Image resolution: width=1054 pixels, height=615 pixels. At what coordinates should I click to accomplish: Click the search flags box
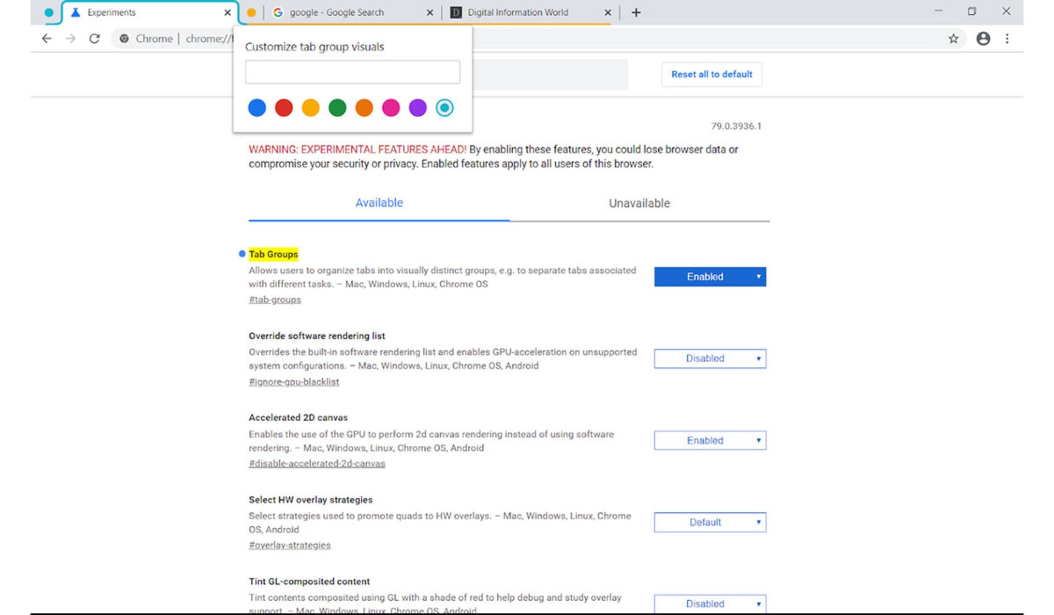[550, 74]
